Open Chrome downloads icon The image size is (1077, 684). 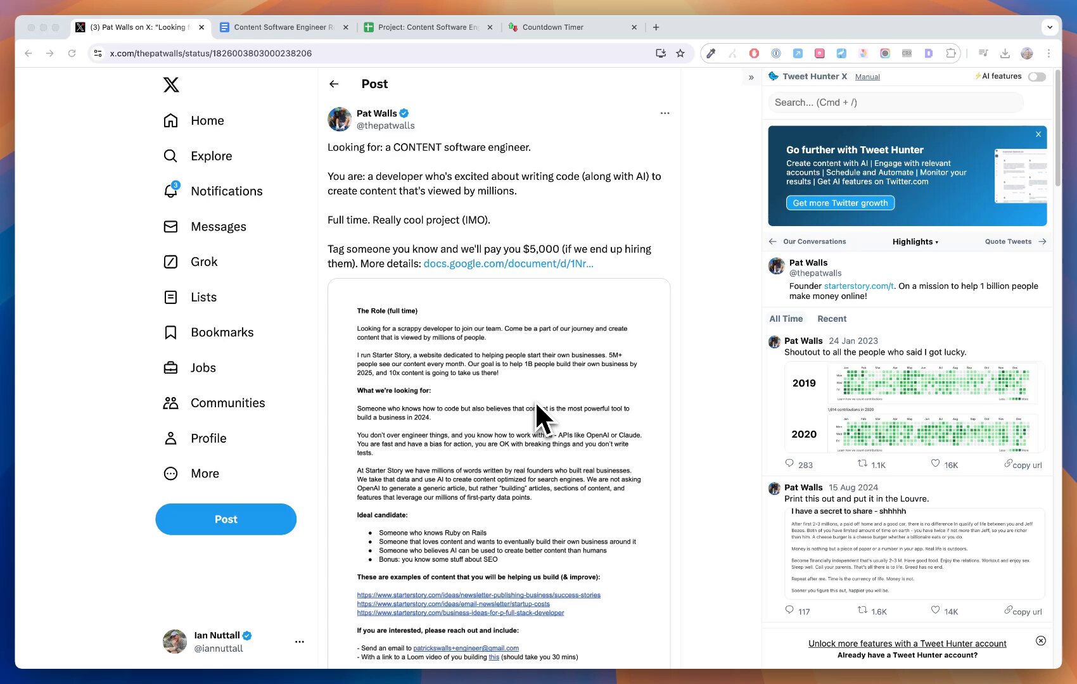[1005, 53]
